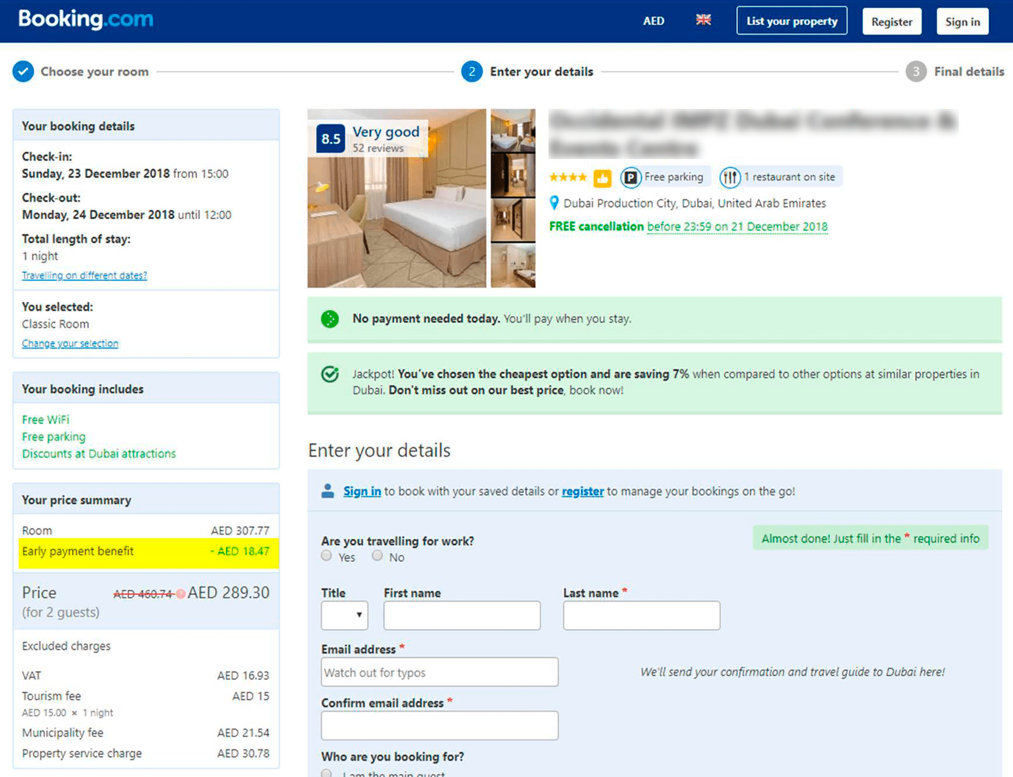The width and height of the screenshot is (1013, 777).
Task: Click the VAT AED 16.93 row
Action: pyautogui.click(x=146, y=676)
